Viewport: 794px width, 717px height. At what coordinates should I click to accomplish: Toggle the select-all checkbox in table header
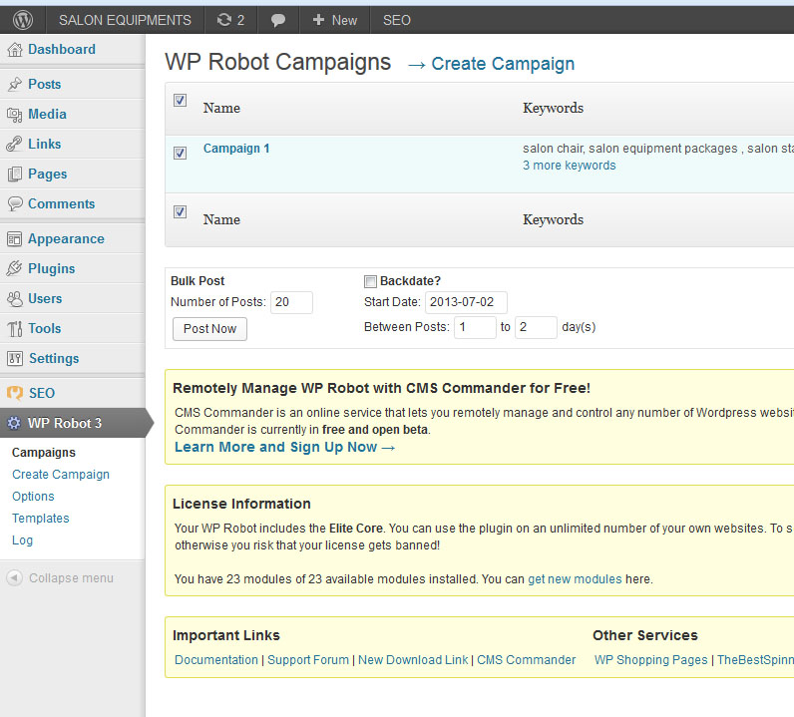[180, 100]
